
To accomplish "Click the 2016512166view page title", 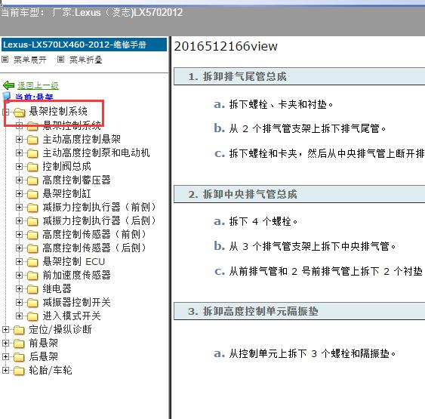I will click(x=226, y=46).
